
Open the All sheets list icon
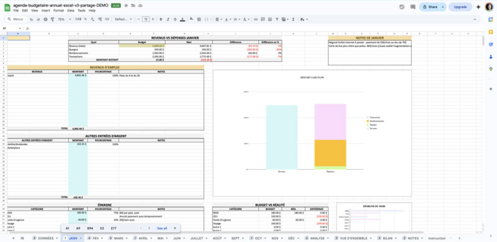pyautogui.click(x=22, y=238)
